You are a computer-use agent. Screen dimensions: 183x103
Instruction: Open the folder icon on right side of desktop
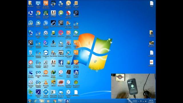click(152, 33)
